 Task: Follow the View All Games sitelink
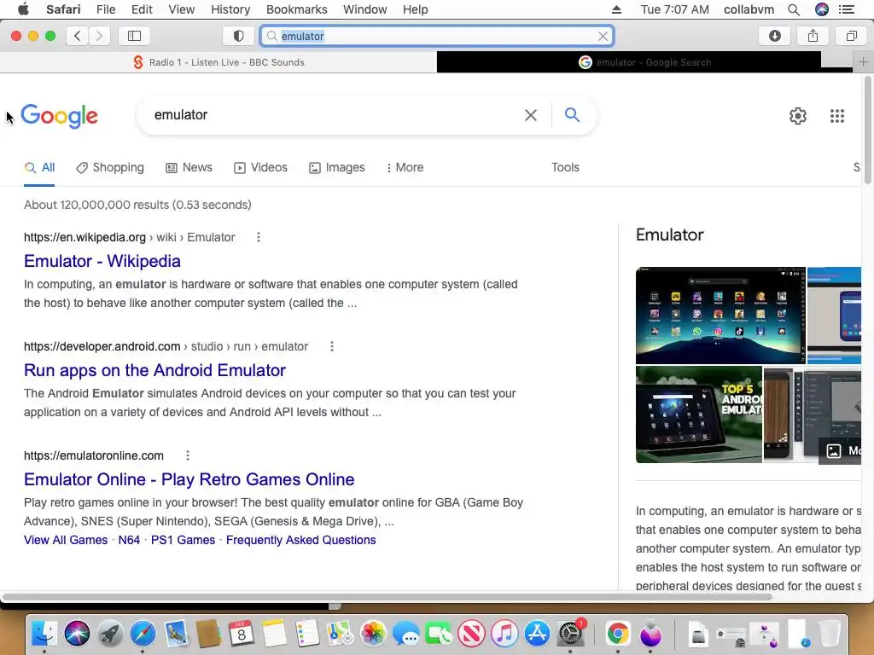coord(66,540)
